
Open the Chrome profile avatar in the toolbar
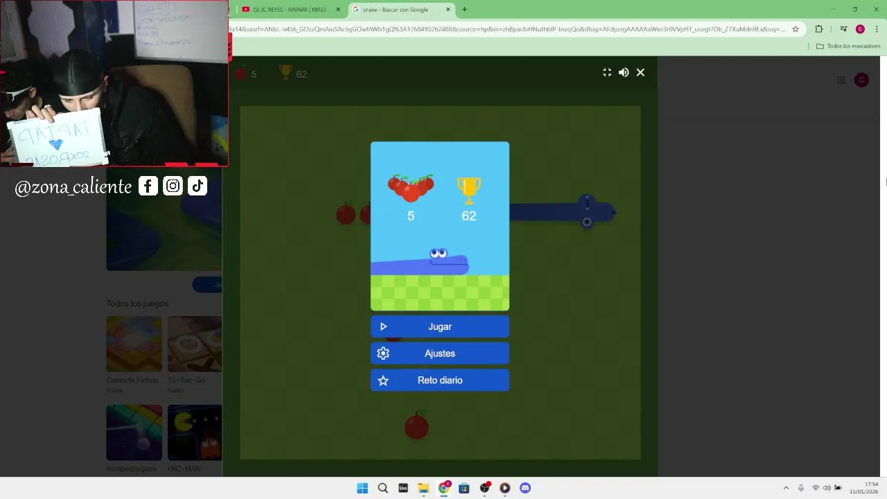860,29
